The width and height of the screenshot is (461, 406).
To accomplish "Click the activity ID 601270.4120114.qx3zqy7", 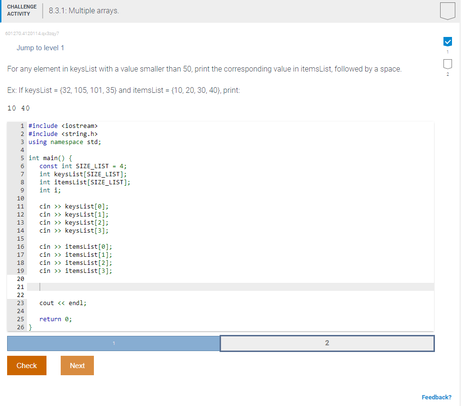I will [31, 33].
